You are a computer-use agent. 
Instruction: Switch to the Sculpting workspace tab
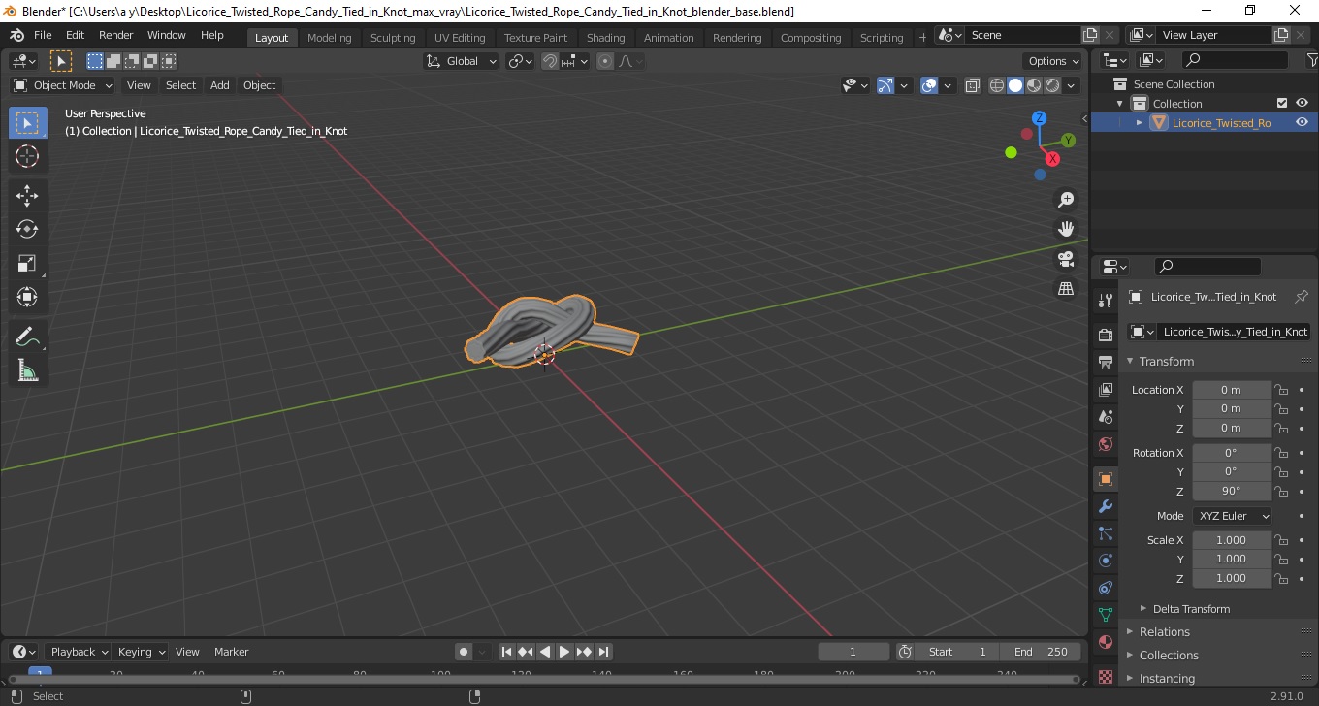[x=393, y=37]
